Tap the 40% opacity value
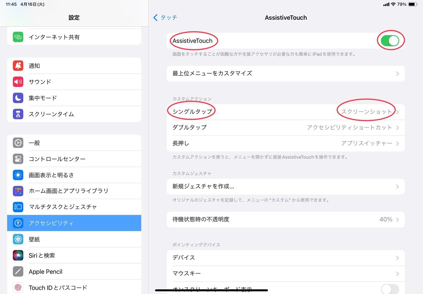Screen dimensions: 423x294 (x=386, y=219)
